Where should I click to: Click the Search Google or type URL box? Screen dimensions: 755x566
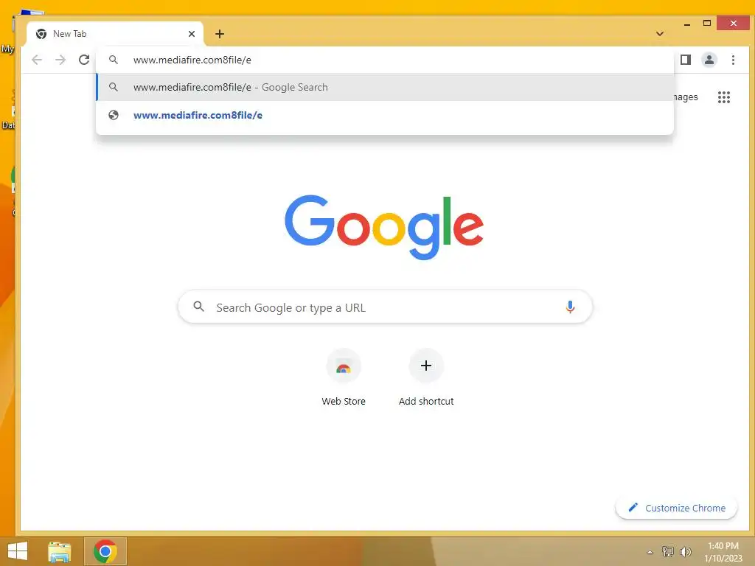385,307
